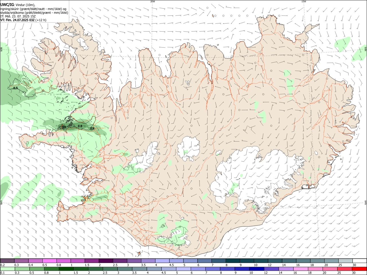Select the dark teal 8–9 swatch on upper scale

[x=233, y=261]
